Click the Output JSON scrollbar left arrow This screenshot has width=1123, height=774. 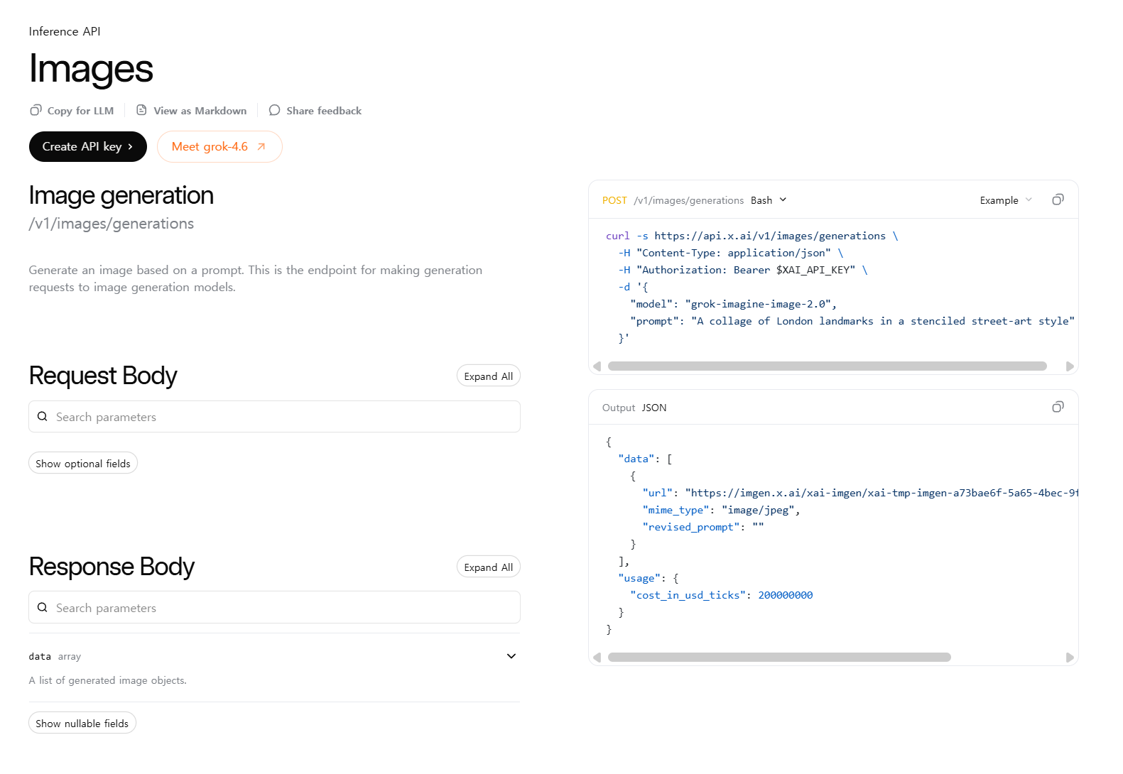(597, 658)
